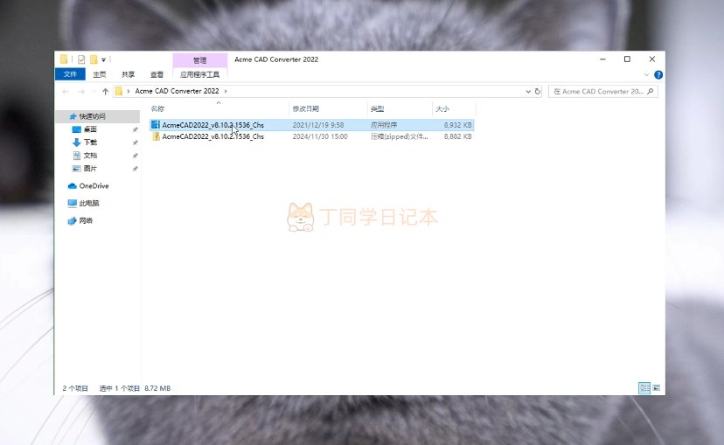Open the customize quick access toolbar dropdown

click(x=103, y=60)
